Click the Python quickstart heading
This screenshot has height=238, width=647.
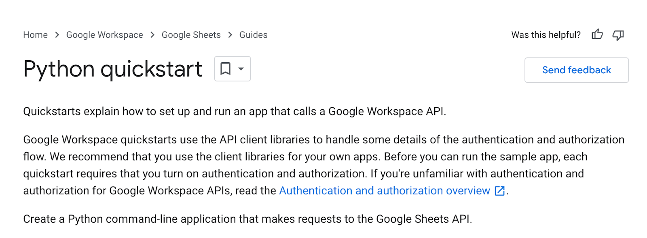coord(113,69)
